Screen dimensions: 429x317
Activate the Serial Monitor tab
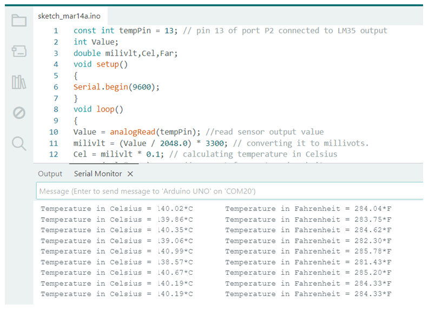(98, 174)
